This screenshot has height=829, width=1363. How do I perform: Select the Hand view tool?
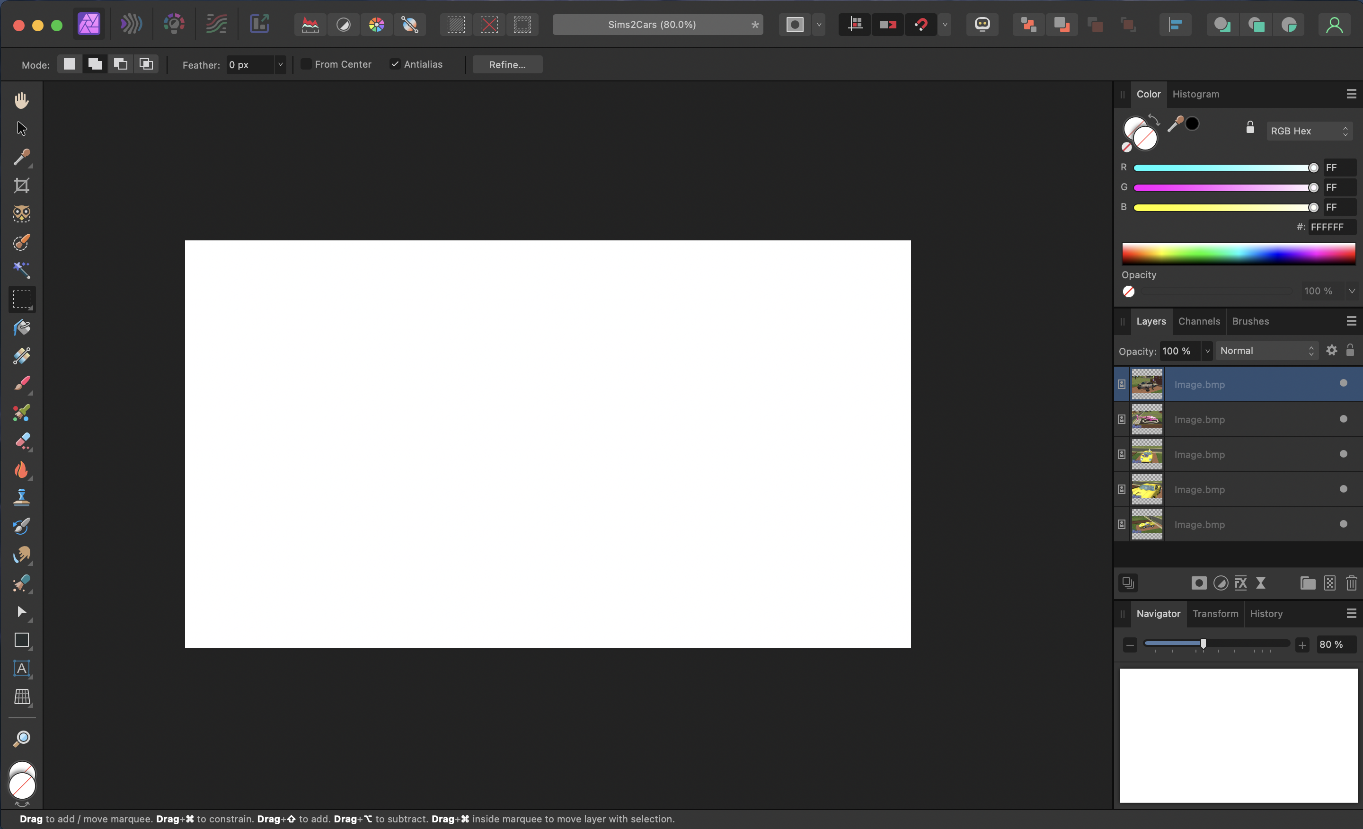click(x=22, y=100)
